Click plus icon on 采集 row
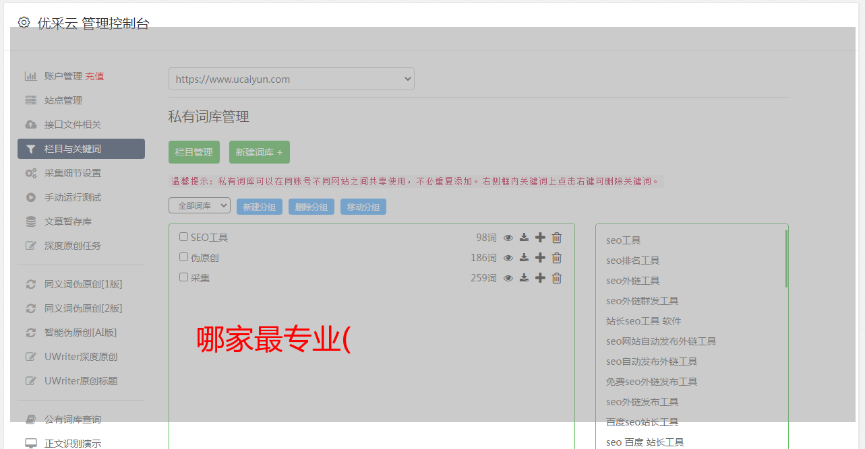This screenshot has height=449, width=865. 540,278
